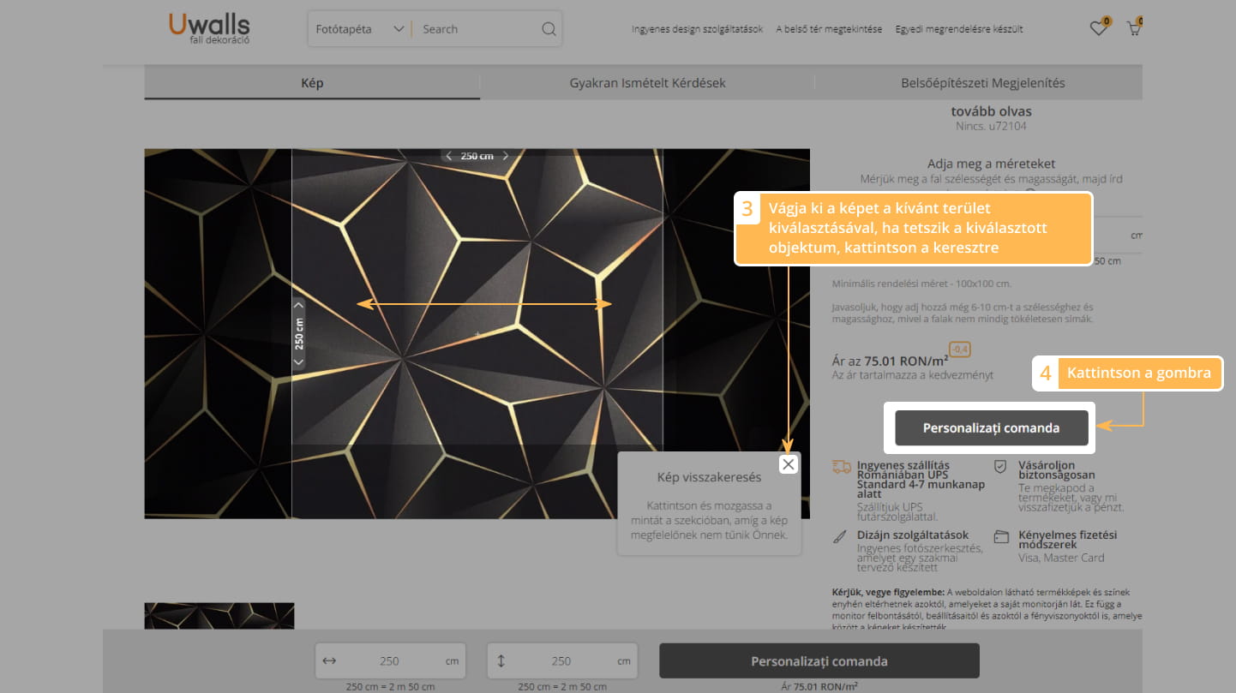Screen dimensions: 1236x693
Task: Click down arrow of height 250 cm handle
Action: [x=298, y=361]
